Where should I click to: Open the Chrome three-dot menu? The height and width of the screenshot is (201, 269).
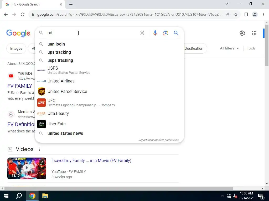click(x=263, y=15)
